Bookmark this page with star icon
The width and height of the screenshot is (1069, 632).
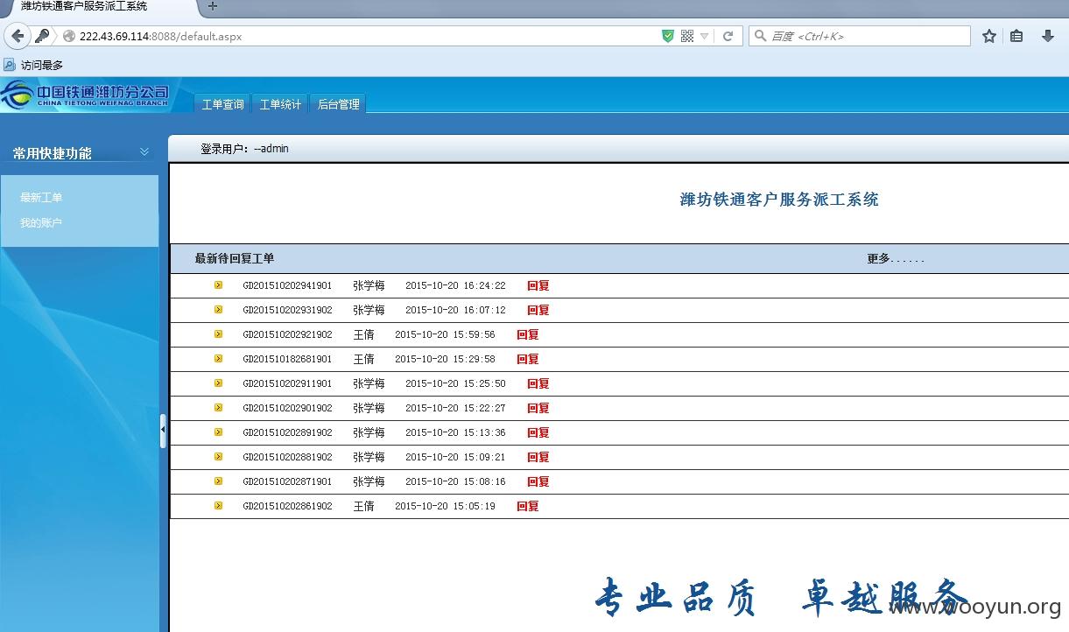click(989, 36)
